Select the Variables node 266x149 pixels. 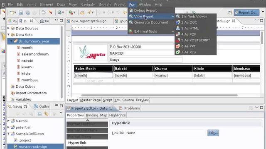click(x=23, y=99)
